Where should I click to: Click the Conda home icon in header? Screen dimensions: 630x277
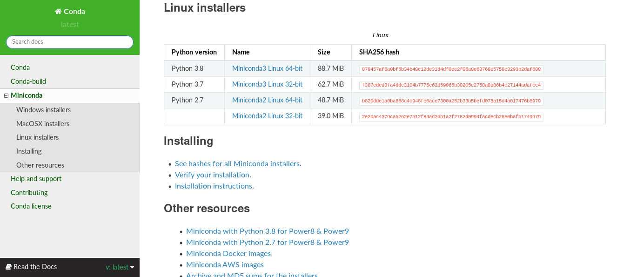click(58, 12)
